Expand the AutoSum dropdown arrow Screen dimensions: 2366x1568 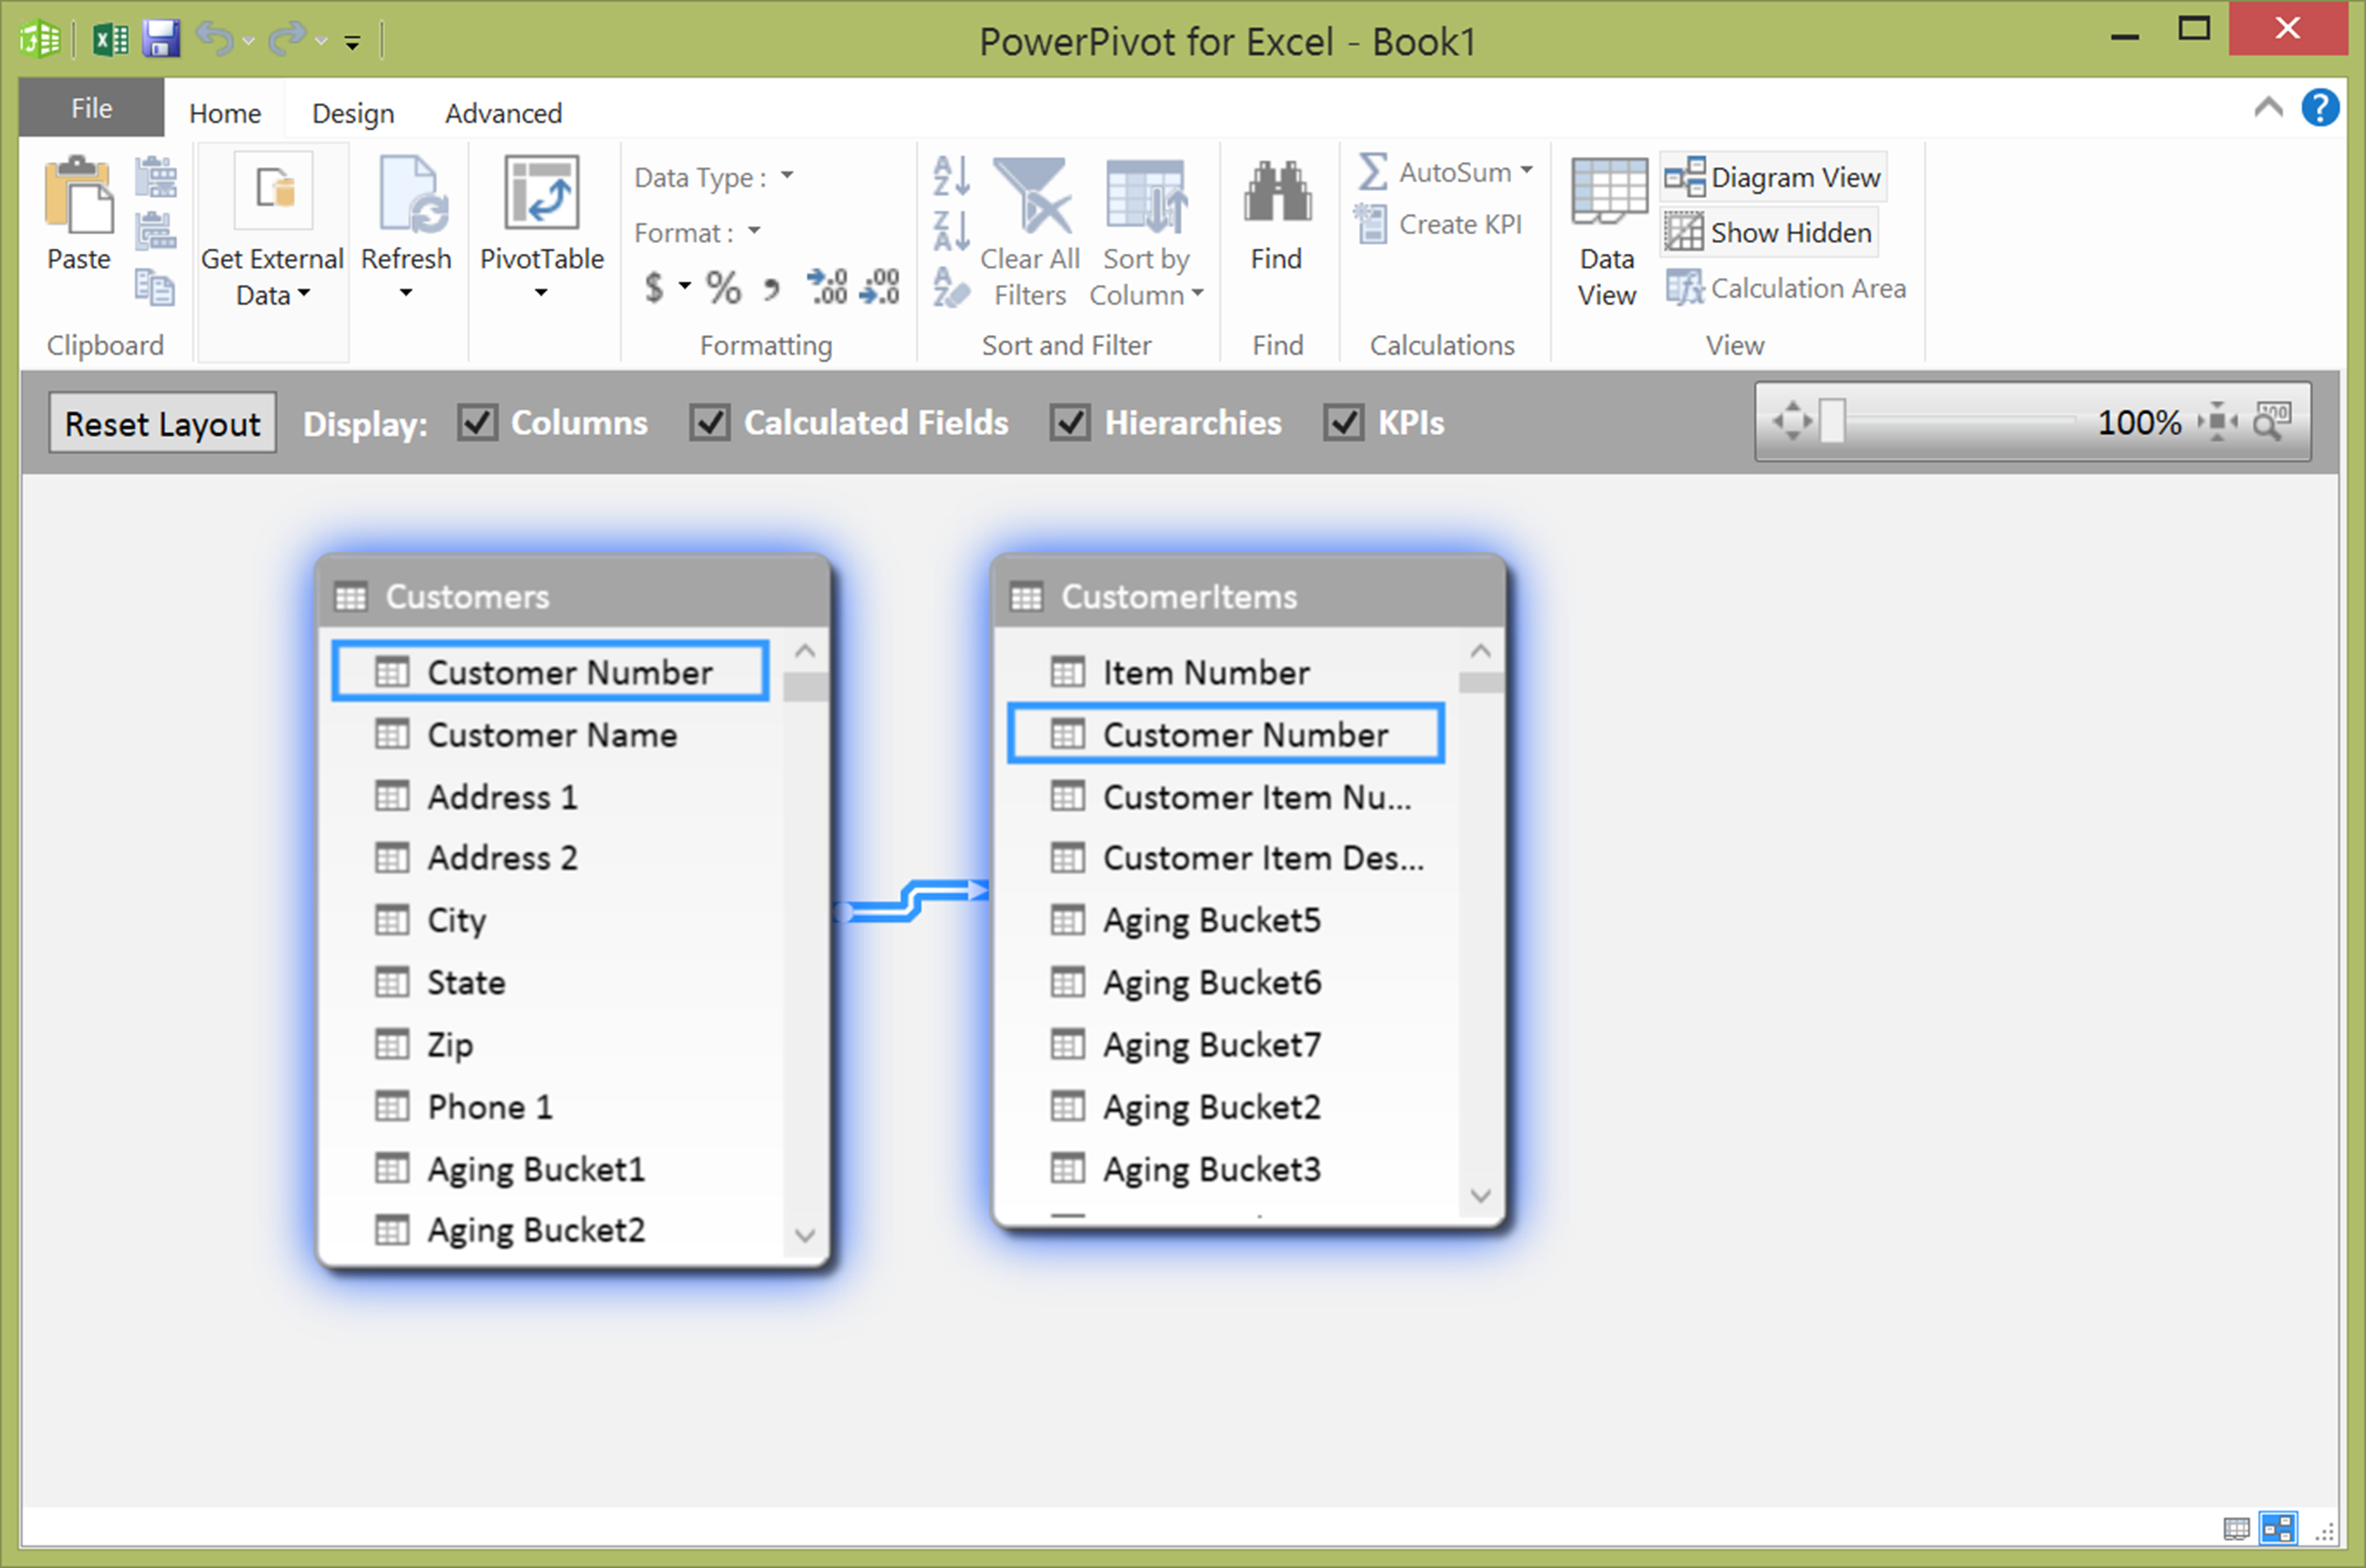click(1526, 171)
